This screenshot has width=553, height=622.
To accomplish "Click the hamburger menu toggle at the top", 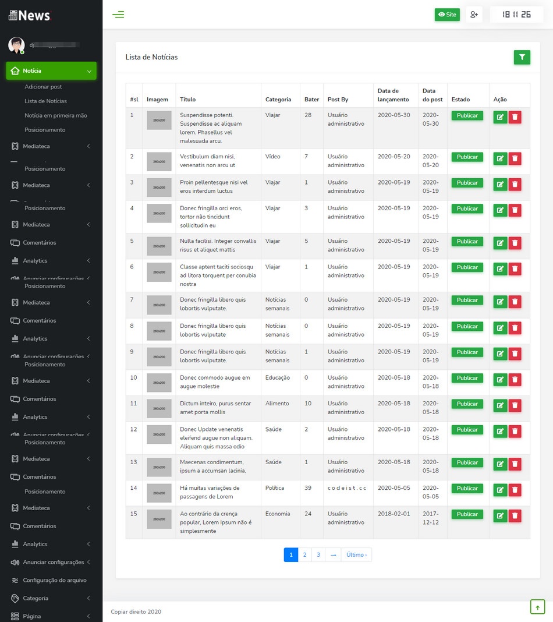I will coord(118,15).
